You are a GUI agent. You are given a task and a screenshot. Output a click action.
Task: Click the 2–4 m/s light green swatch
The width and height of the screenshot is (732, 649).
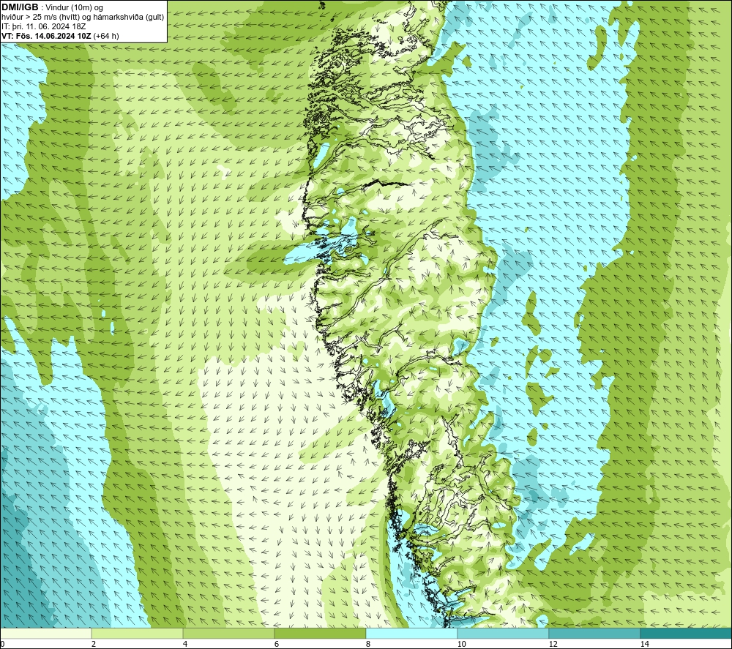pos(138,634)
